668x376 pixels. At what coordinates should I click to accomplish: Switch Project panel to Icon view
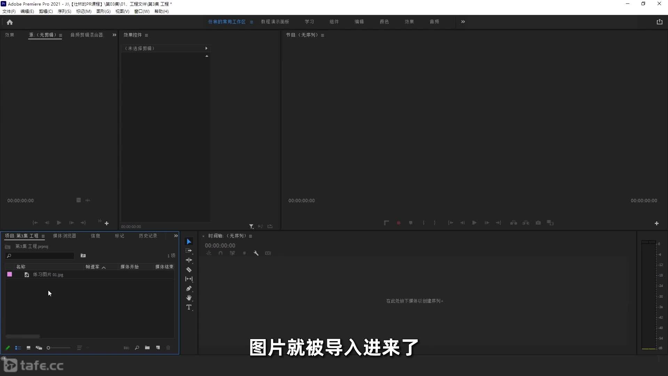[29, 347]
